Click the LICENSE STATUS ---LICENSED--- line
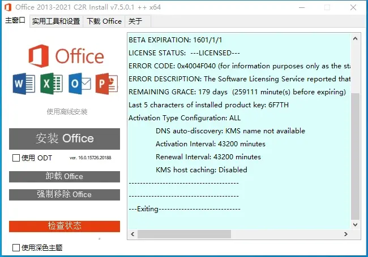The image size is (368, 257). (x=184, y=53)
